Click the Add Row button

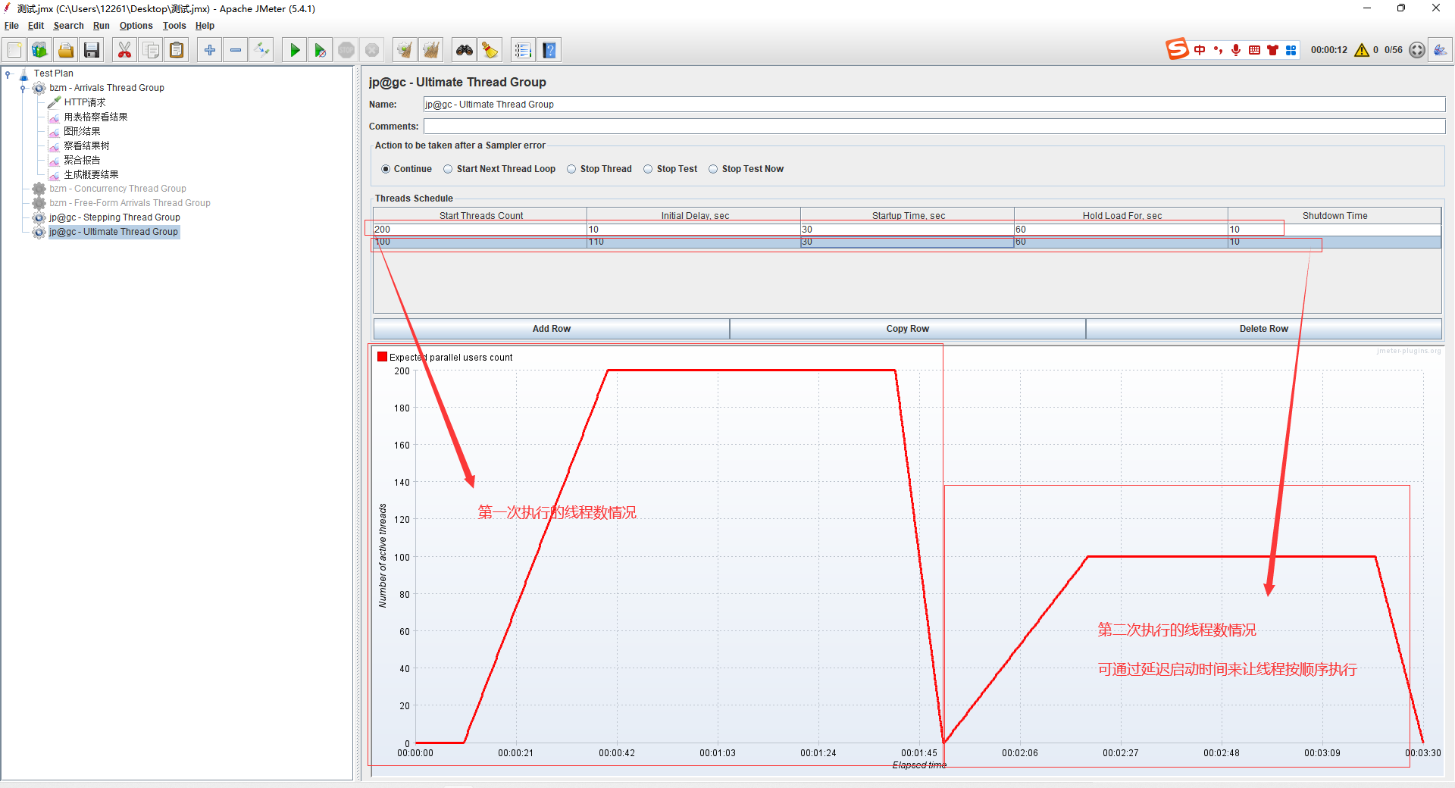(551, 329)
